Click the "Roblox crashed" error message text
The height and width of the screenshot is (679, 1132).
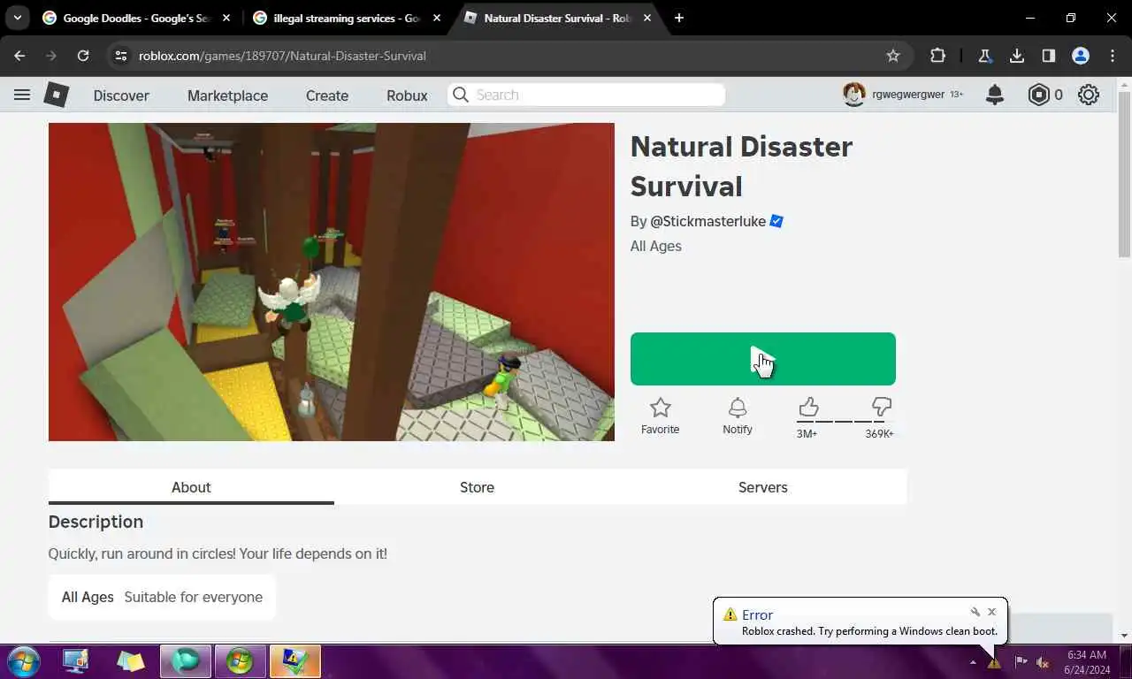pos(869,631)
